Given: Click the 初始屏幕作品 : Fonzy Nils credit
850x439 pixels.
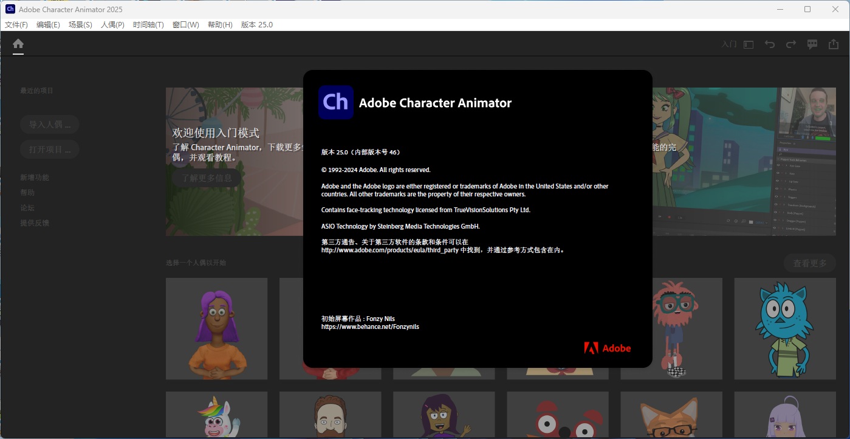Looking at the screenshot, I should 358,319.
